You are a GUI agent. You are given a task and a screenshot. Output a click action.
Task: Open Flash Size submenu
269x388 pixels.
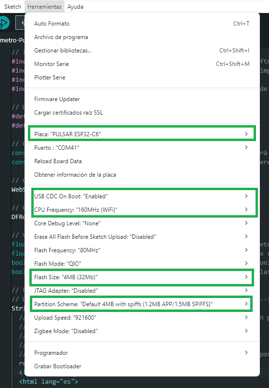pyautogui.click(x=142, y=277)
